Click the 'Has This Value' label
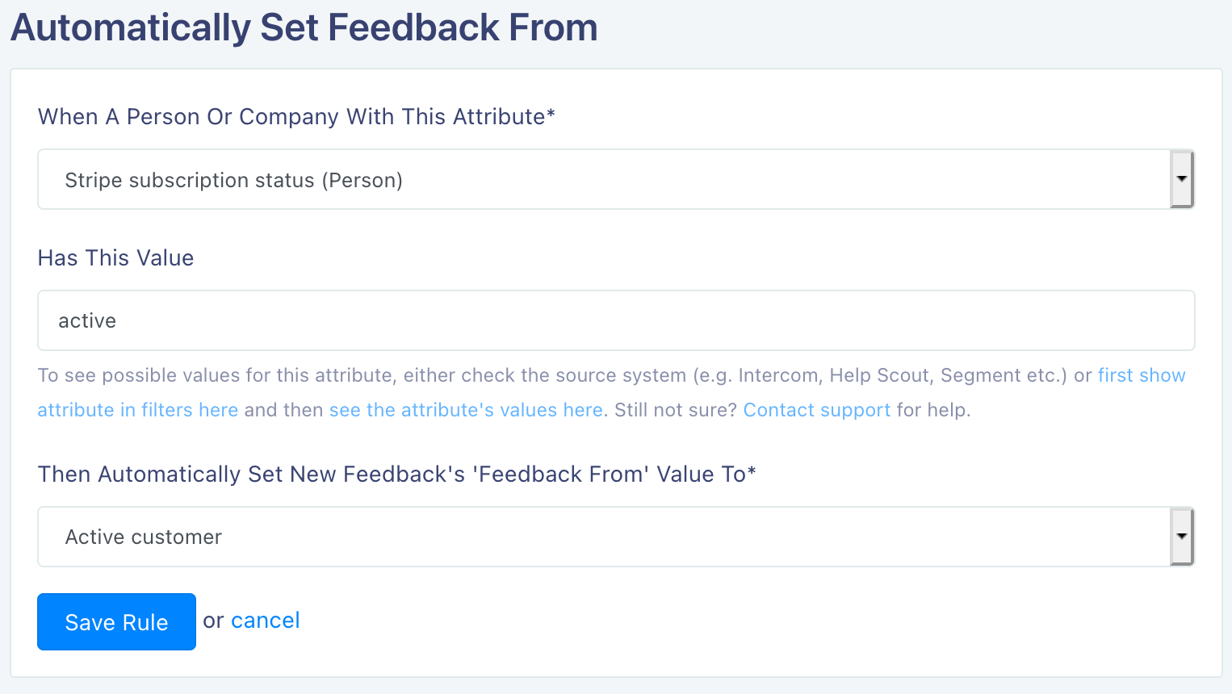 [115, 258]
